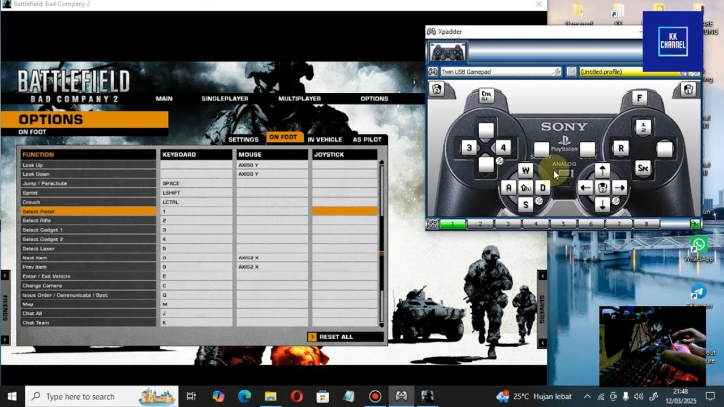This screenshot has height=407, width=724.
Task: Click the right stick up-arrow assignment
Action: tap(602, 170)
